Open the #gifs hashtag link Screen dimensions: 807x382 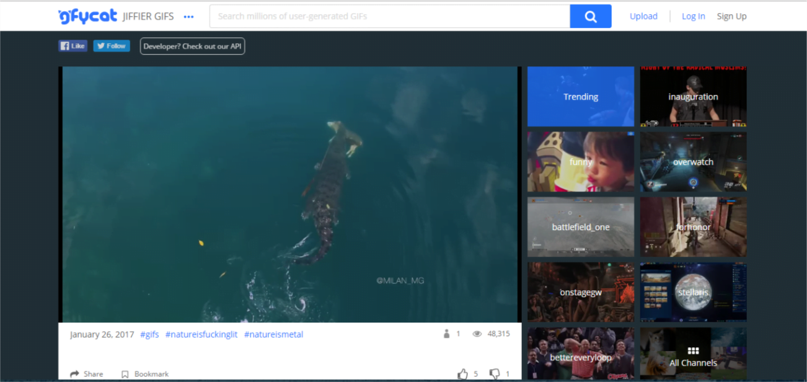[x=149, y=335]
